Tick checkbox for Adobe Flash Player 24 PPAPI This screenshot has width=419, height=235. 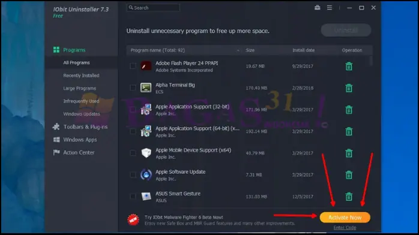click(133, 66)
